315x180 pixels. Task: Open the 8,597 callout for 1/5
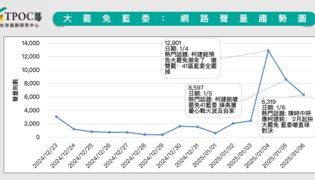pos(214,100)
